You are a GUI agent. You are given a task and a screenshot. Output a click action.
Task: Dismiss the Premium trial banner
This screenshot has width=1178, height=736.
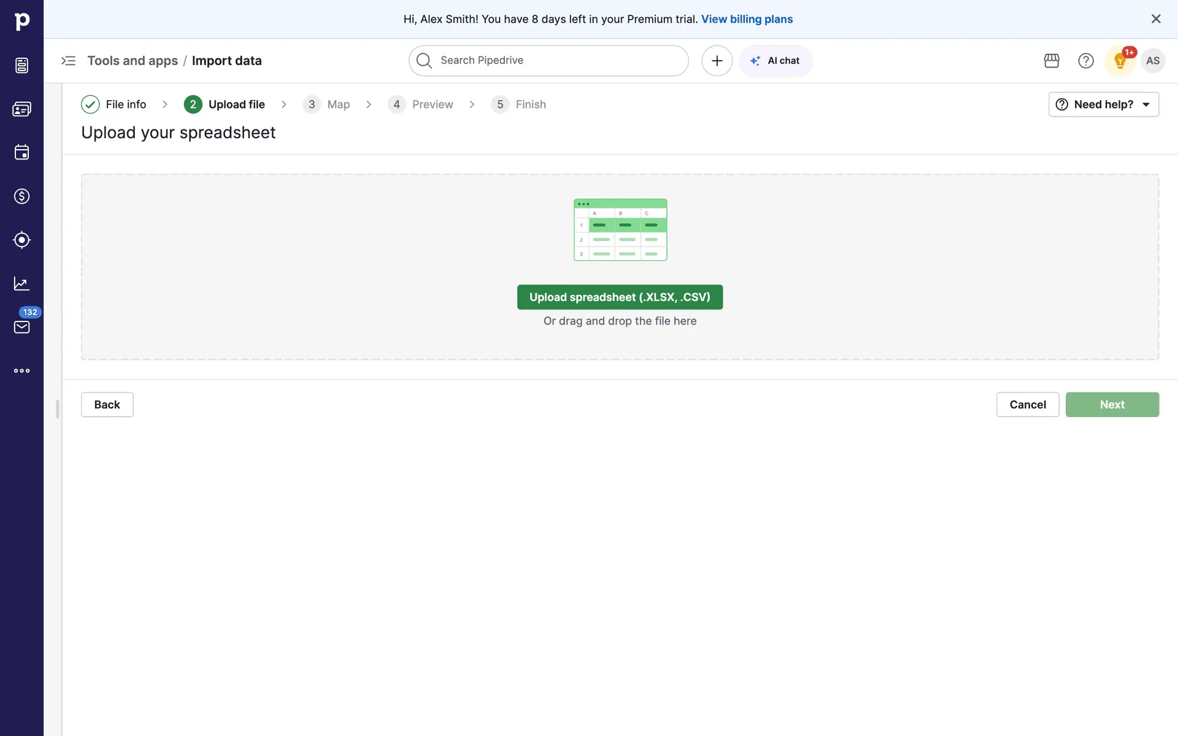coord(1156,19)
